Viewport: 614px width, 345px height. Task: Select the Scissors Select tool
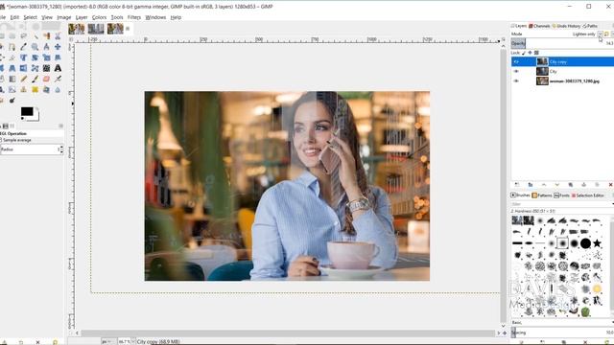point(58,36)
